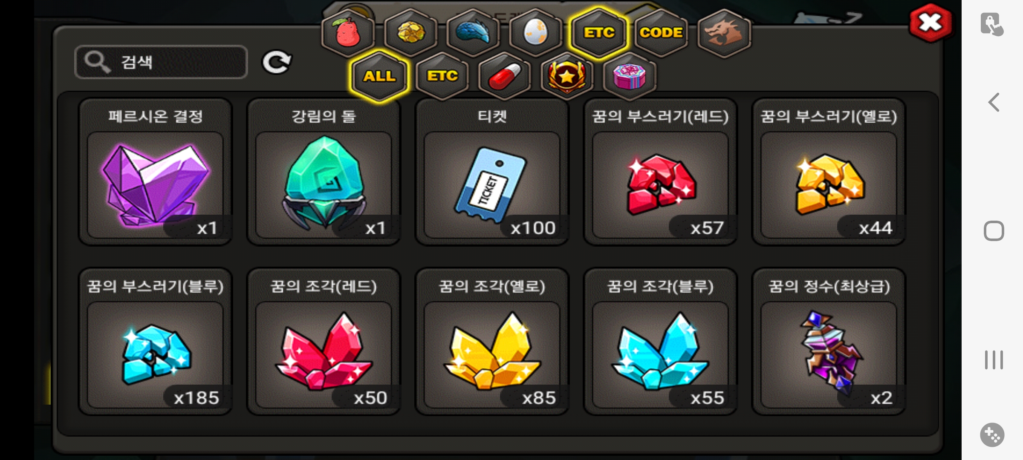Filter by the red pill capsule icon
The width and height of the screenshot is (1023, 460).
pos(505,76)
